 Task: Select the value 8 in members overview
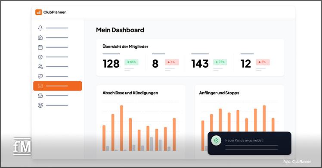click(x=155, y=64)
